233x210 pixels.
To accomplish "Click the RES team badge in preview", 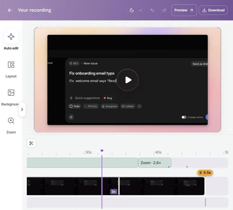I will tap(74, 63).
